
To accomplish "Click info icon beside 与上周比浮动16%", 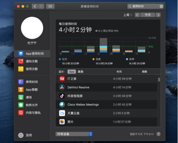I will click(96, 31).
